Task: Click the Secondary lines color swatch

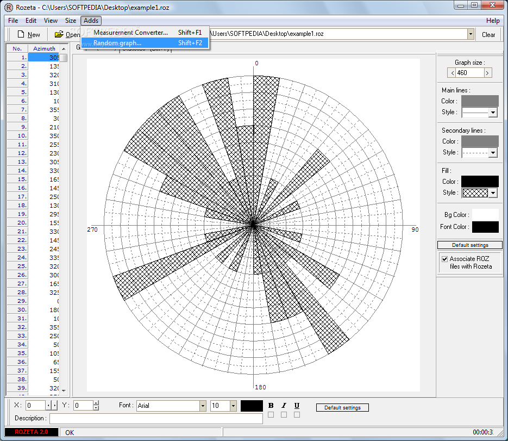Action: click(x=480, y=141)
